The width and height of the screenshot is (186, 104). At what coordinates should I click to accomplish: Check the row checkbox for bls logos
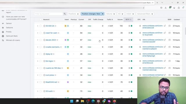pyautogui.click(x=40, y=61)
